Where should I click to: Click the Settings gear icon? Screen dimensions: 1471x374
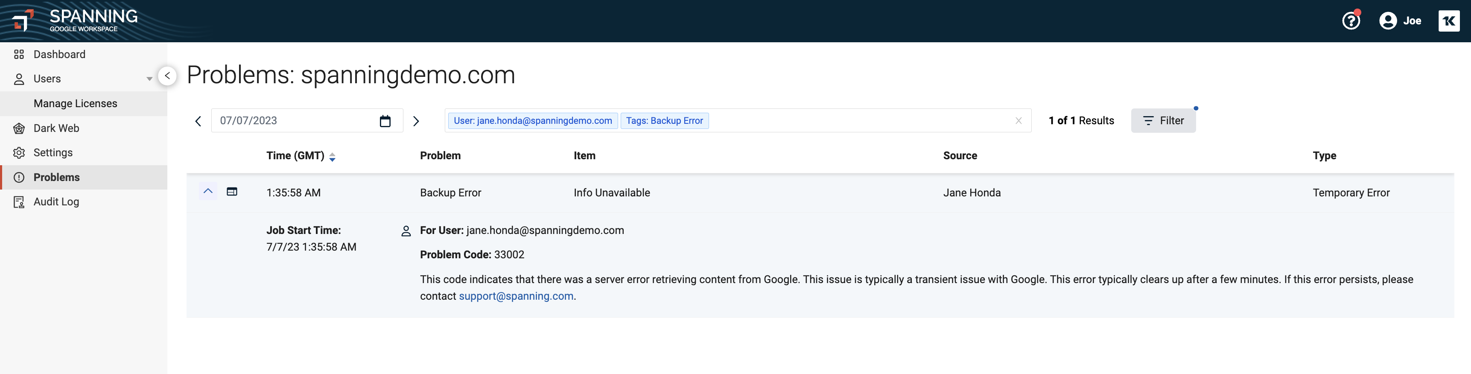point(19,152)
